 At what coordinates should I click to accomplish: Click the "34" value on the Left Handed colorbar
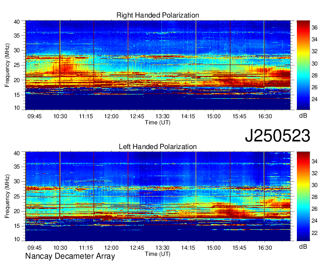click(x=314, y=161)
